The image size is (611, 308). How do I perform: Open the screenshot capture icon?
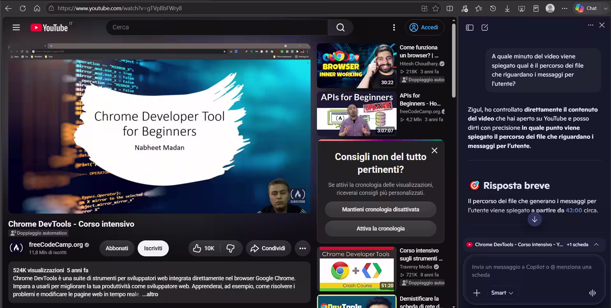pyautogui.click(x=521, y=9)
